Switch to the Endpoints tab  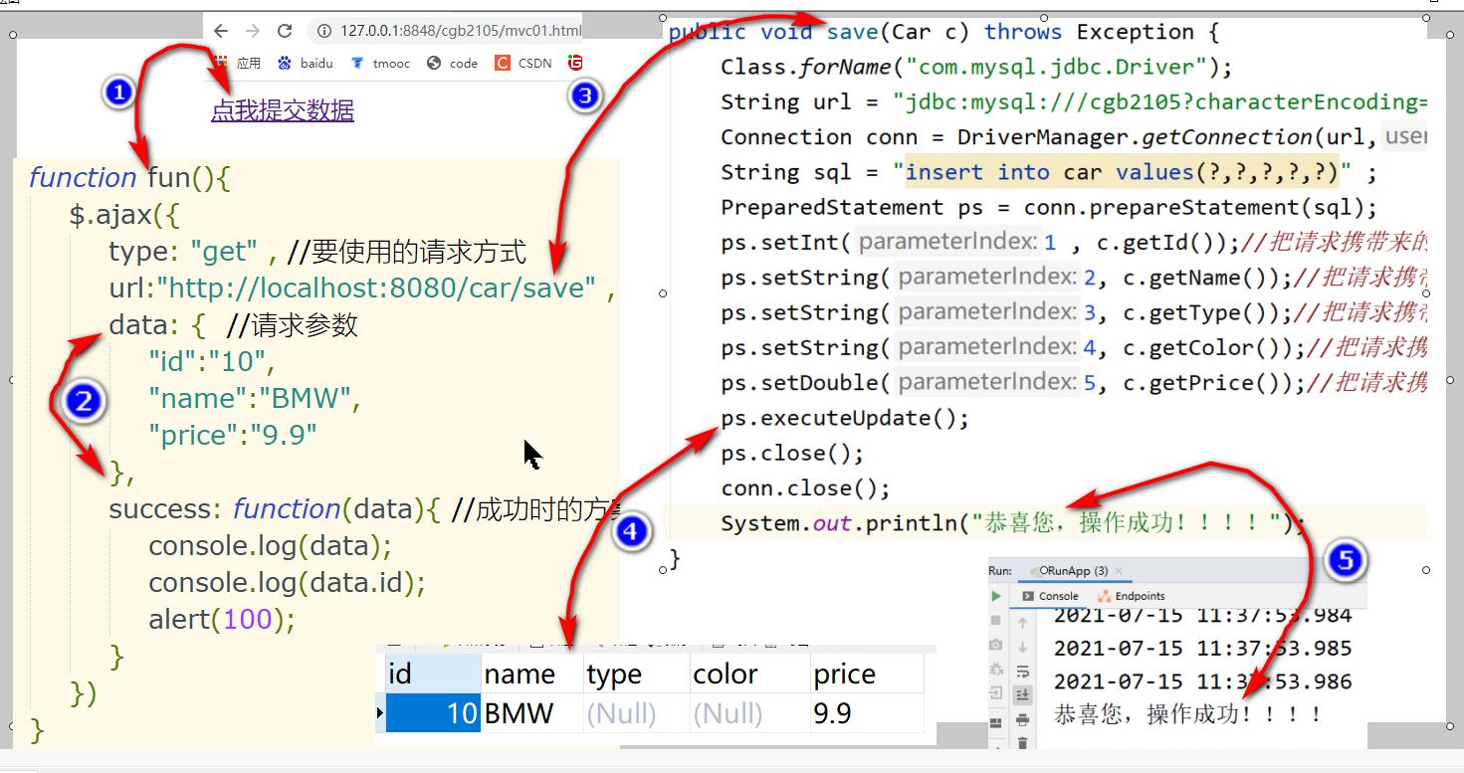[x=1132, y=596]
